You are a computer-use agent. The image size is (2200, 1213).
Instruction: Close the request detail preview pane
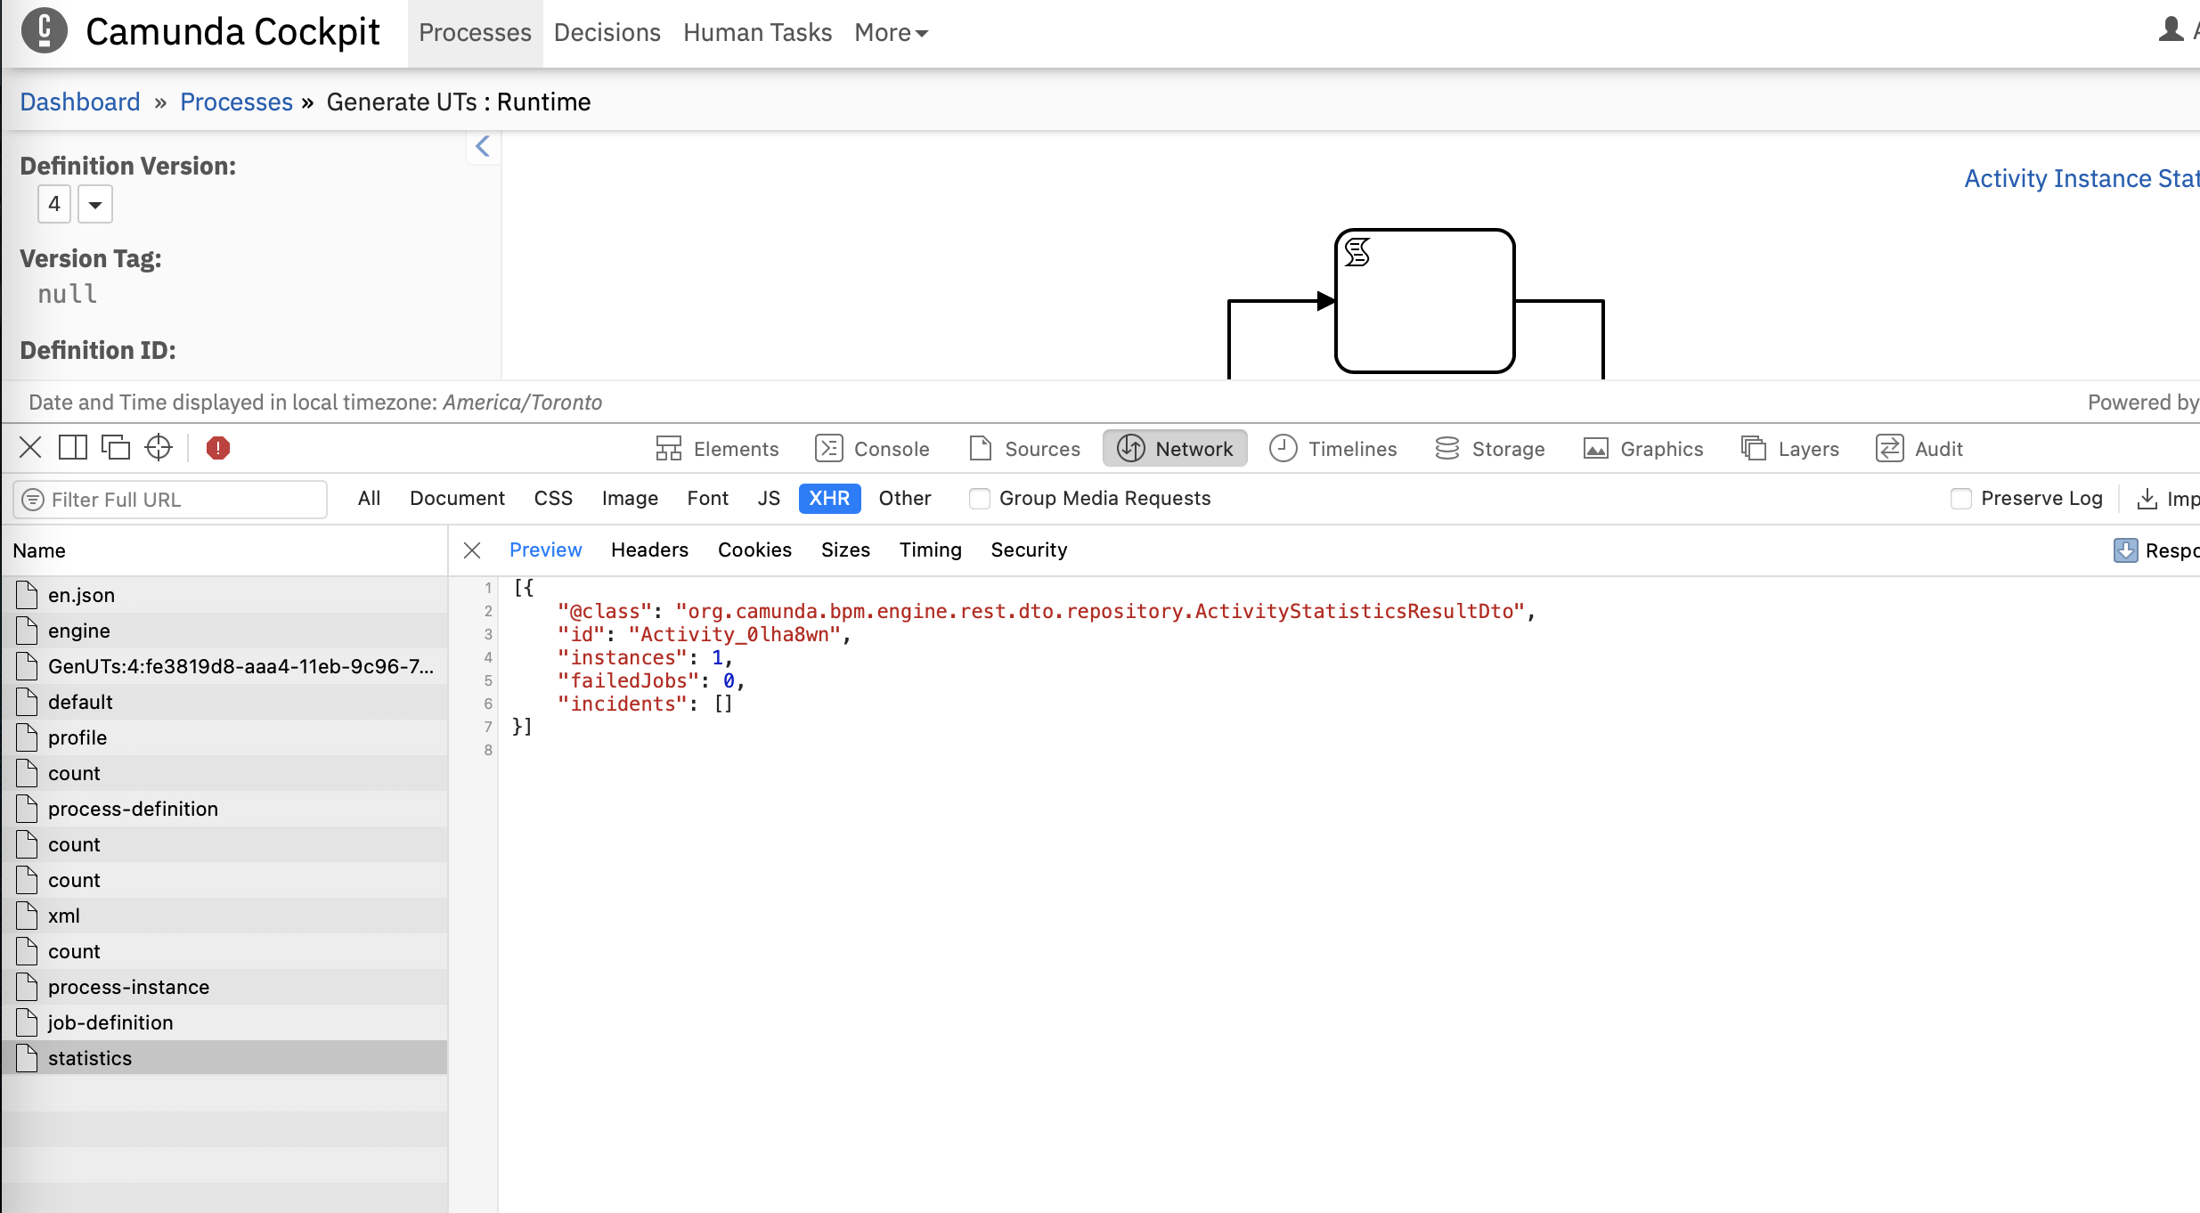click(x=472, y=550)
